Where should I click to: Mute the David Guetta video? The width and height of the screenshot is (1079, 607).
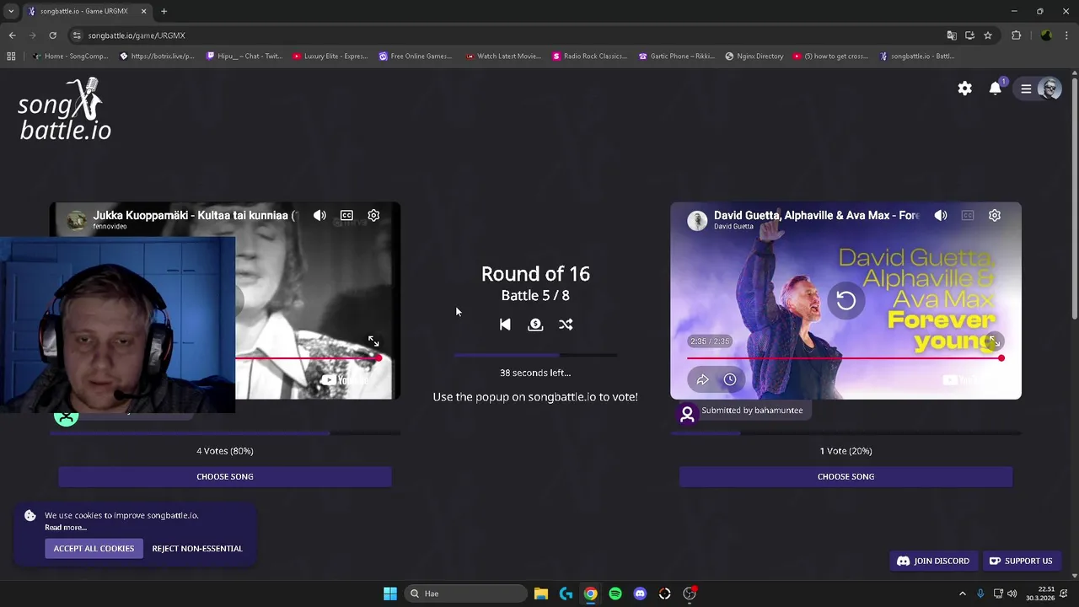pyautogui.click(x=941, y=216)
